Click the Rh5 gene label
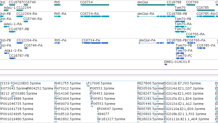Viewport: 218px width, 123px height. (x=57, y=2)
